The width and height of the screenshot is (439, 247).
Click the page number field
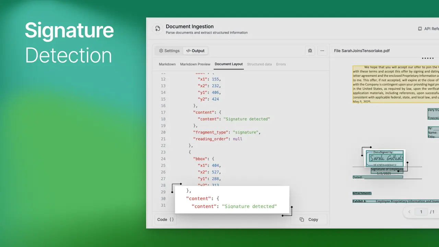click(x=421, y=212)
